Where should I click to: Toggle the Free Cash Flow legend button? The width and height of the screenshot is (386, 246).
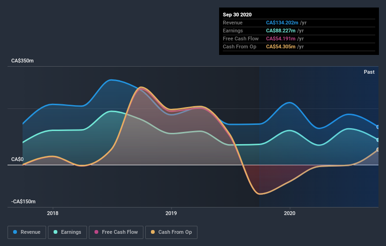[x=116, y=232]
